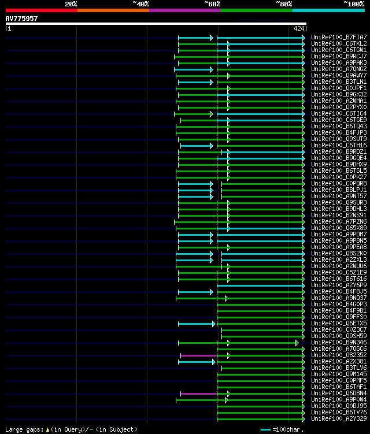
Task: Select UniRef100_Q2PYX0 label
Action: [339, 107]
